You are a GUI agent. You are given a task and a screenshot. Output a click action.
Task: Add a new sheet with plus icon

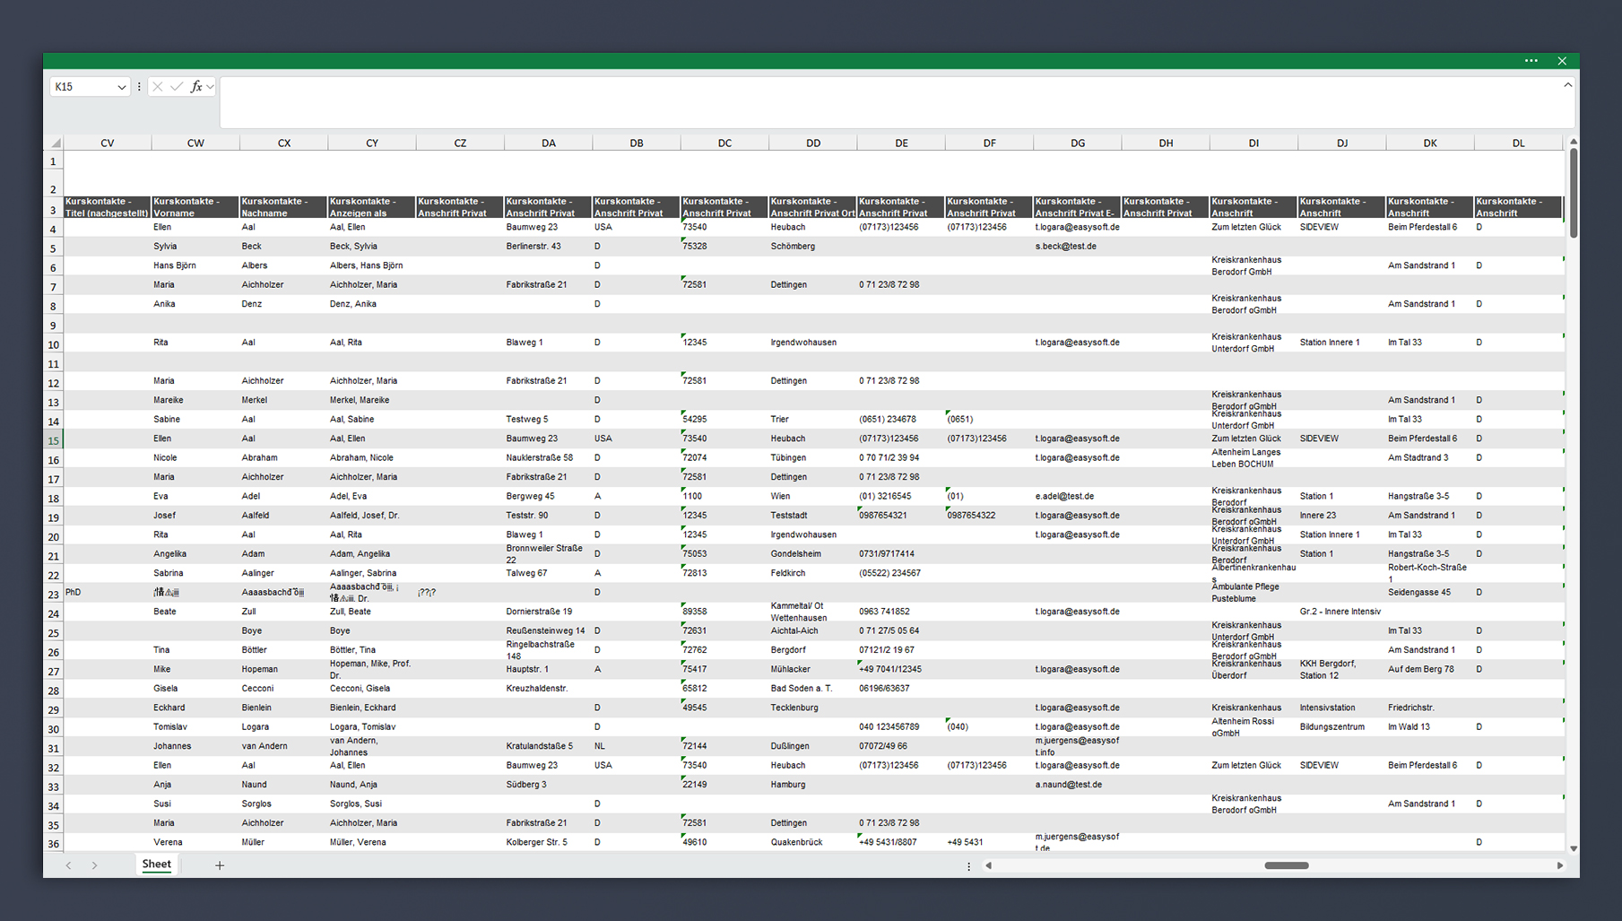220,865
